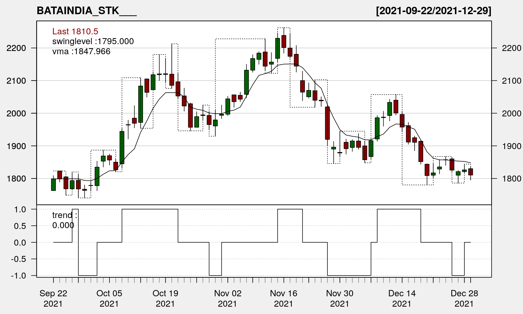The image size is (523, 314).
Task: Click the 'Last 1810.5' red label
Action: pyautogui.click(x=75, y=31)
